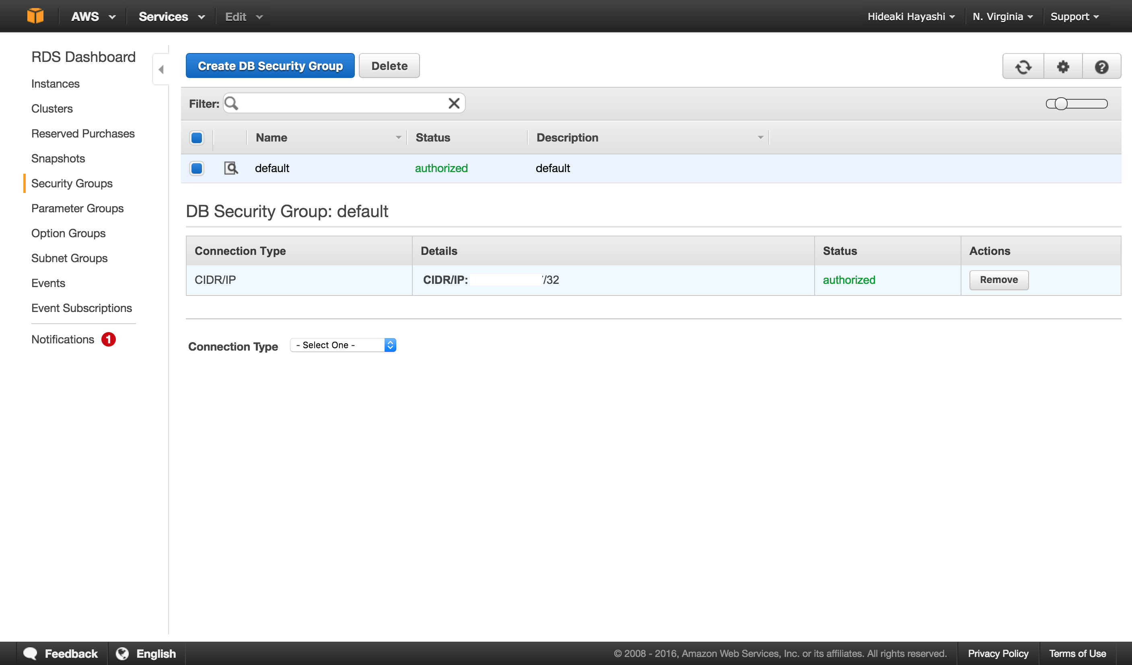Viewport: 1132px width, 665px height.
Task: Click the green 'authorized' status in group row
Action: (x=441, y=168)
